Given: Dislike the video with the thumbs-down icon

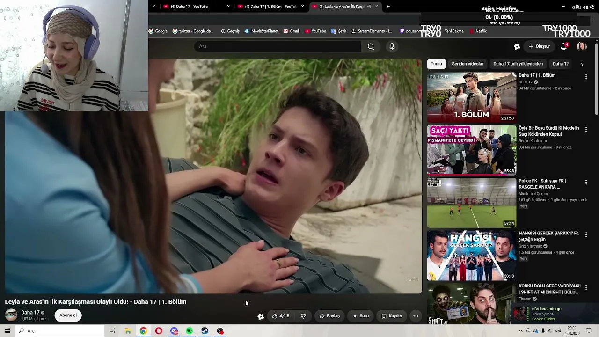Looking at the screenshot, I should coord(303,316).
